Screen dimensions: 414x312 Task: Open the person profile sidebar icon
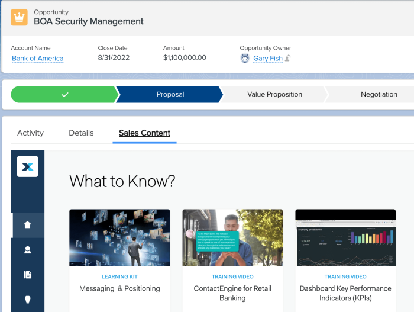click(x=27, y=250)
